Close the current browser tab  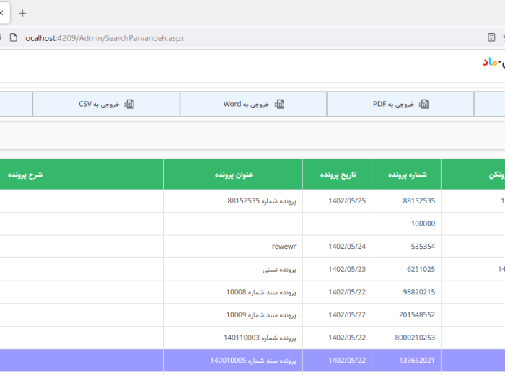tap(2, 13)
